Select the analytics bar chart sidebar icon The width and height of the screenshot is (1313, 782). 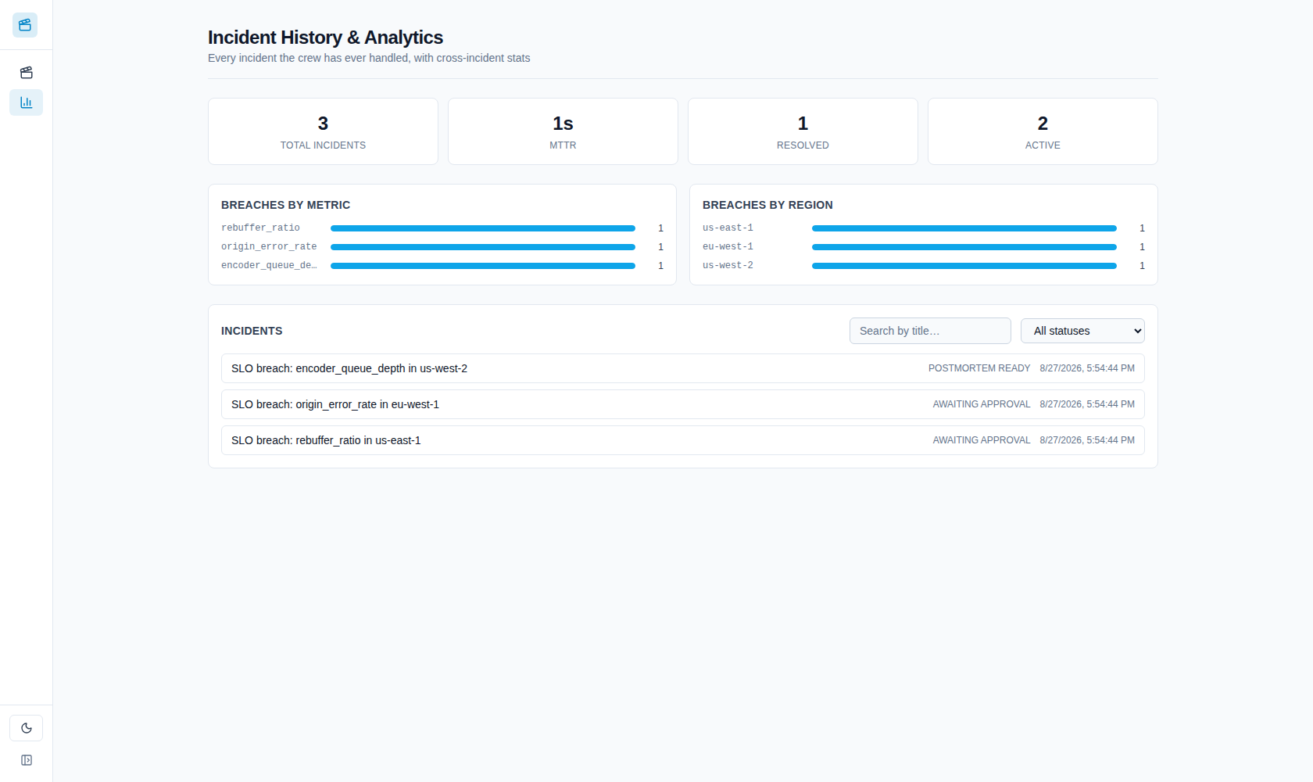26,102
